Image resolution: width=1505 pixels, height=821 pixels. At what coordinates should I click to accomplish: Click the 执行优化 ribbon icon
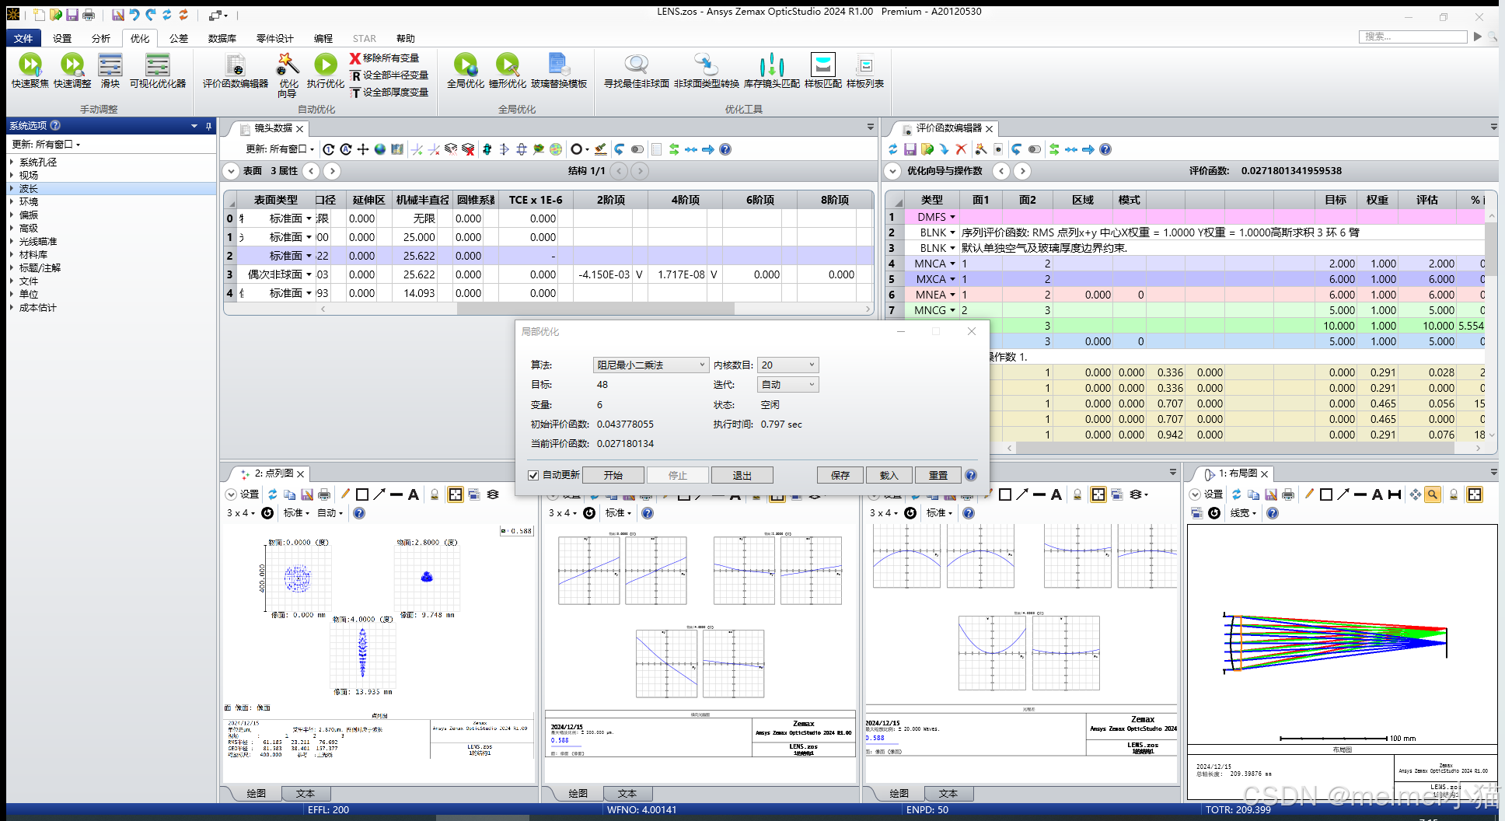point(325,70)
